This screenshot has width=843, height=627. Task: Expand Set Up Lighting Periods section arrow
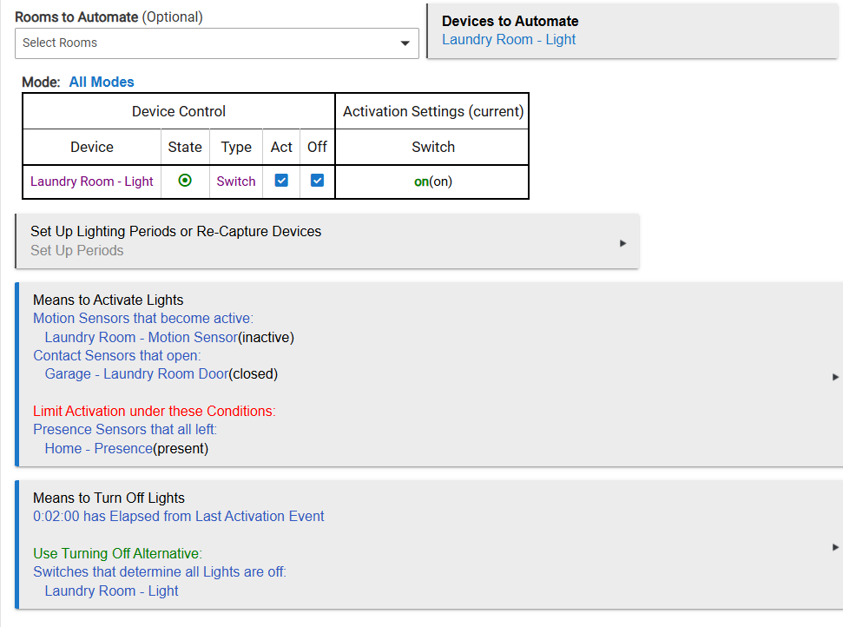pyautogui.click(x=622, y=243)
